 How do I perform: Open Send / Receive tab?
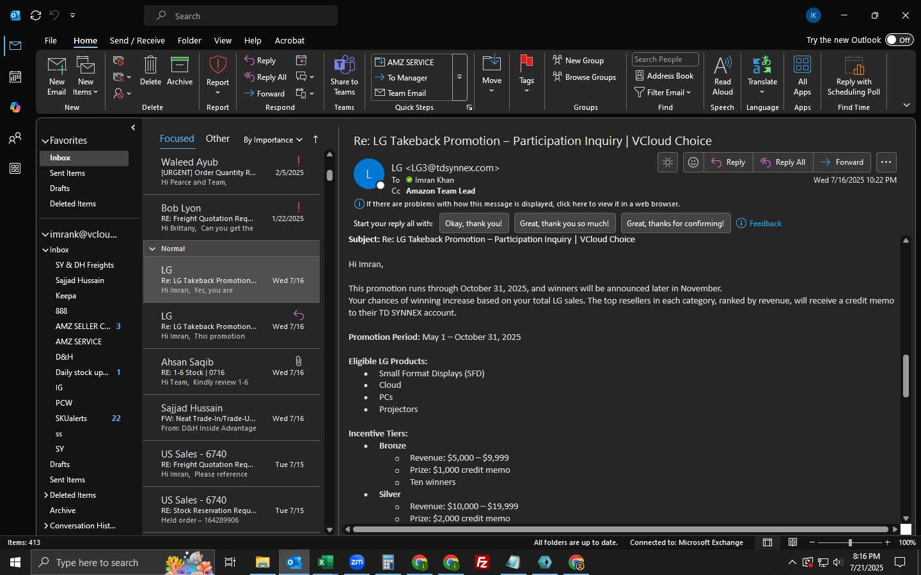(x=137, y=40)
